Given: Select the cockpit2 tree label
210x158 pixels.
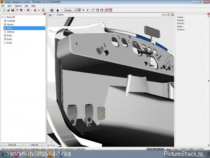Looking at the screenshot, I should click(11, 21).
